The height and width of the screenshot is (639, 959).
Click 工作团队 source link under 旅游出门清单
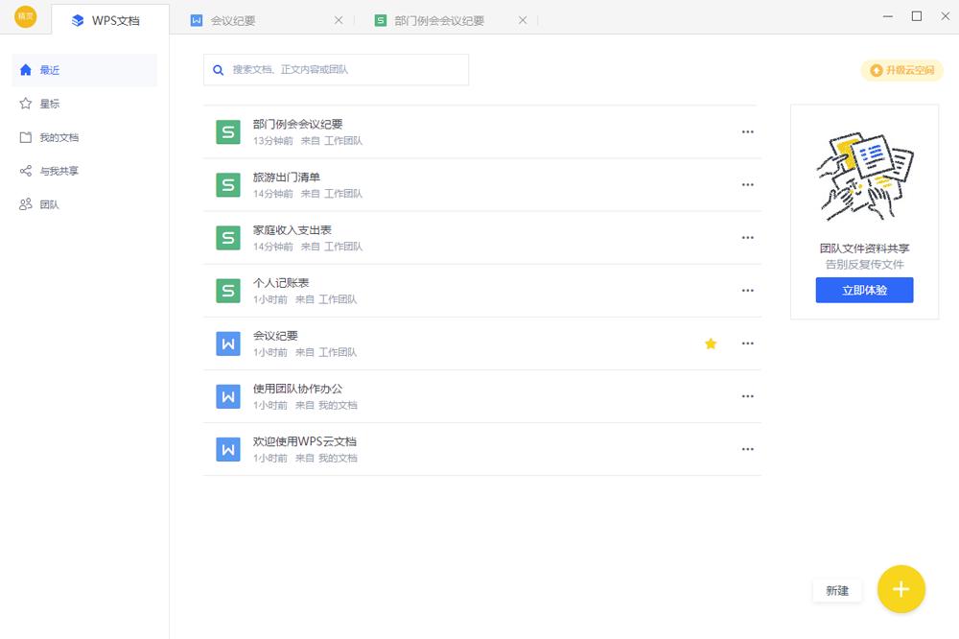[x=343, y=194]
